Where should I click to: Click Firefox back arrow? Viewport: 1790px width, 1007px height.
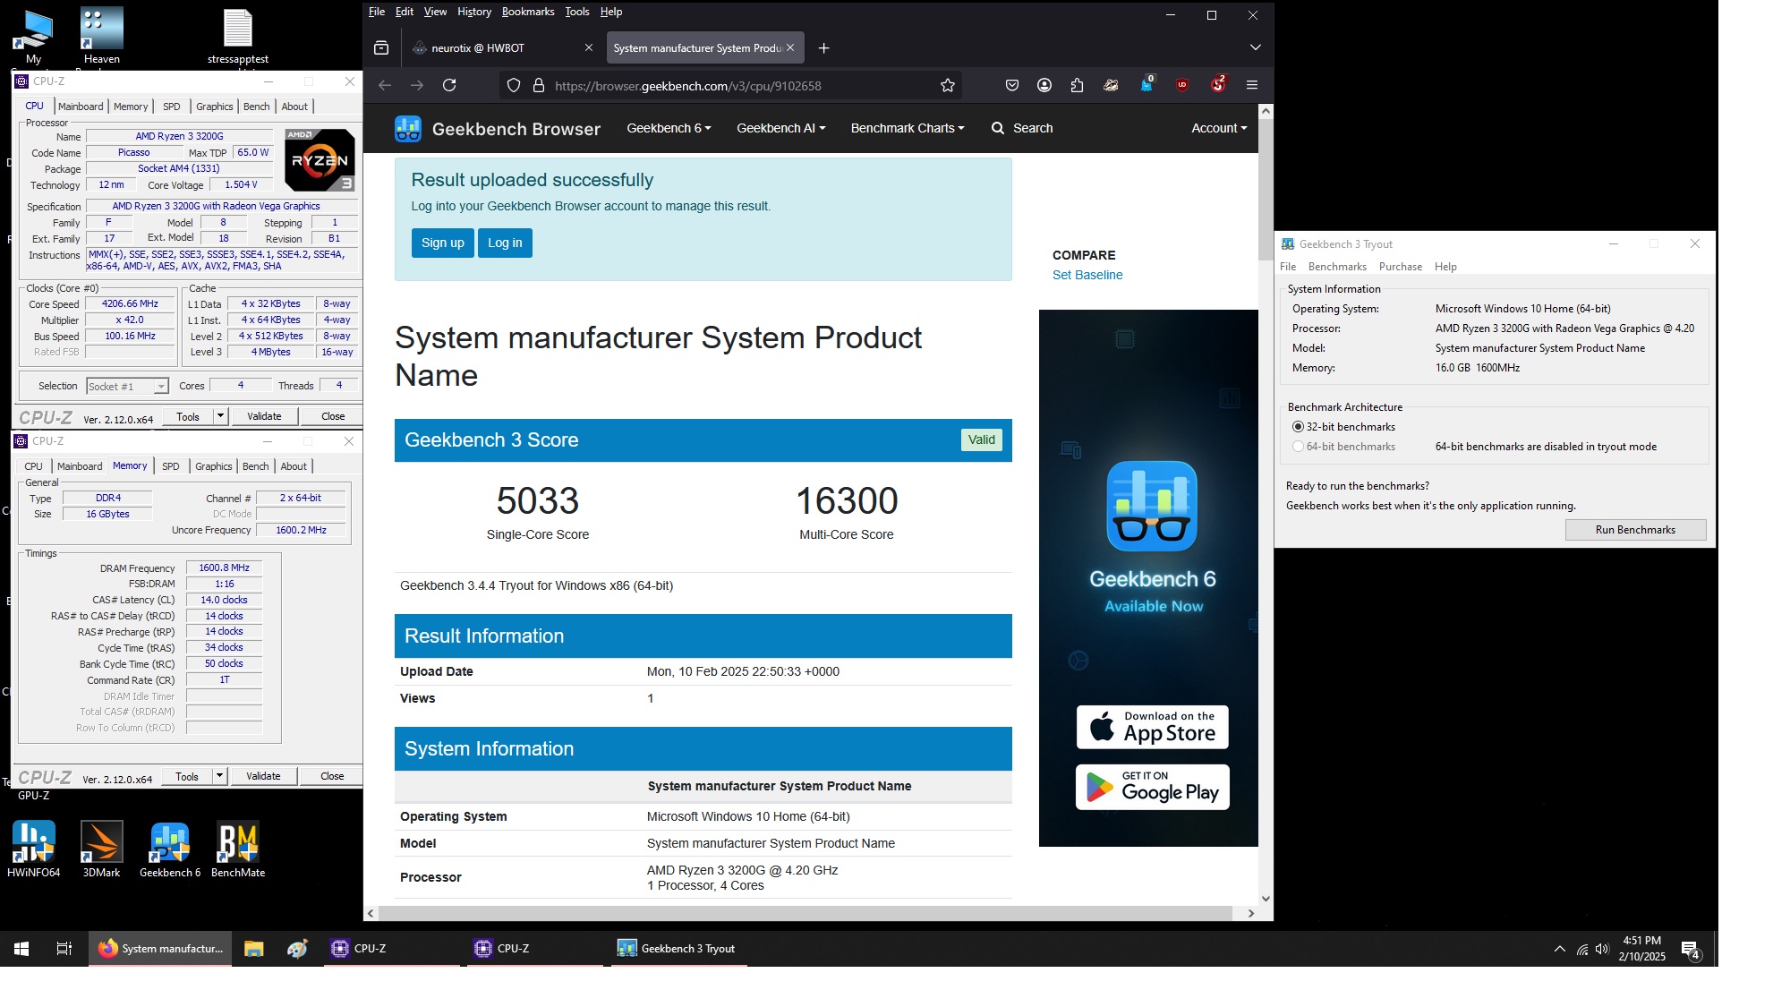[x=385, y=85]
